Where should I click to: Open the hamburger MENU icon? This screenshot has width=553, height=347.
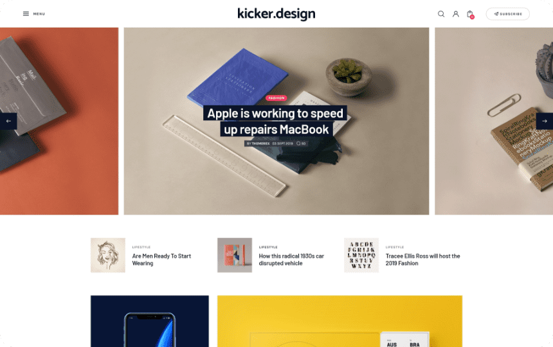26,13
